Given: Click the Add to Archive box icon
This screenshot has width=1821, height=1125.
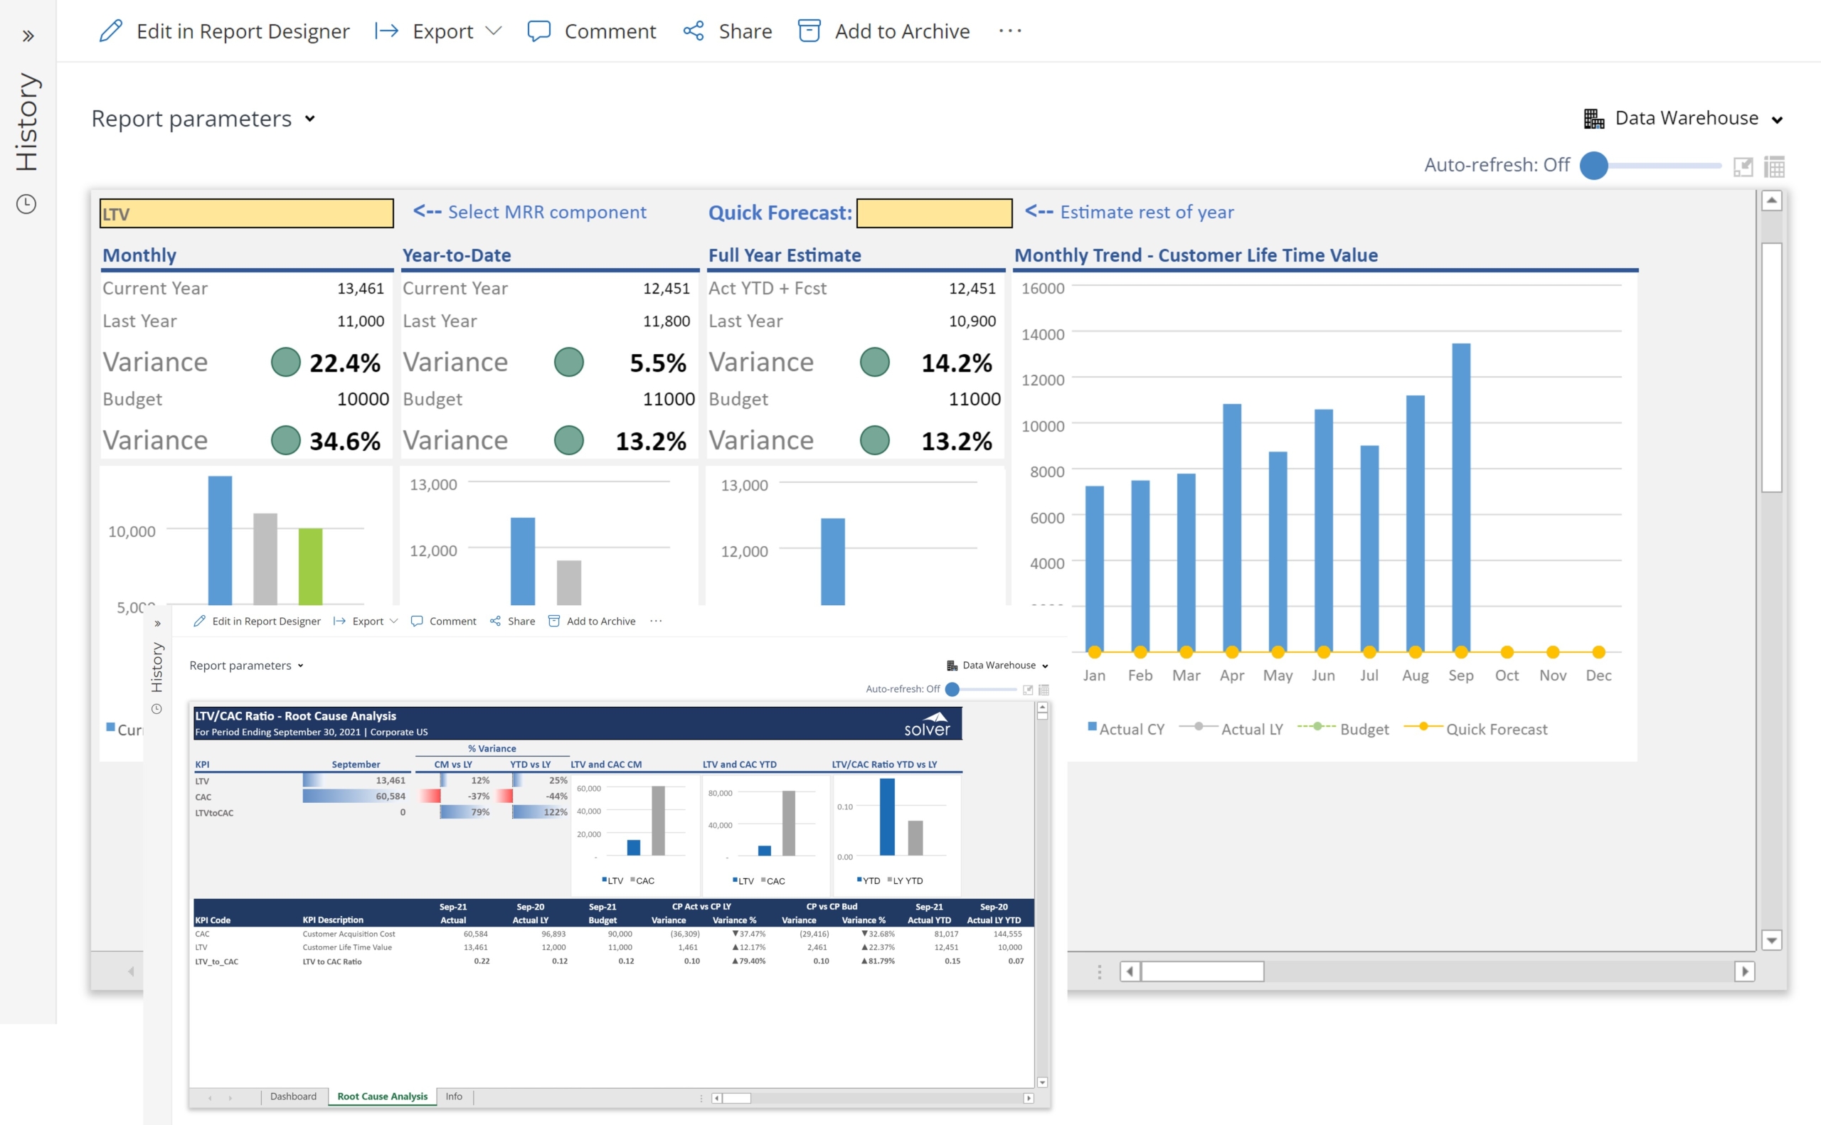Looking at the screenshot, I should [809, 31].
